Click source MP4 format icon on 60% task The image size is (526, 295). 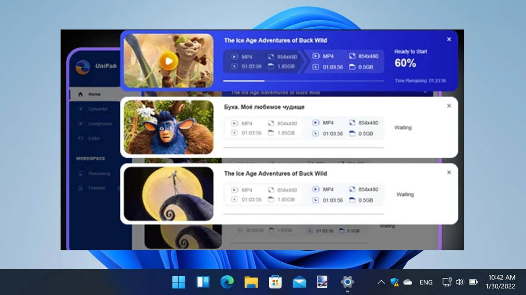[234, 57]
